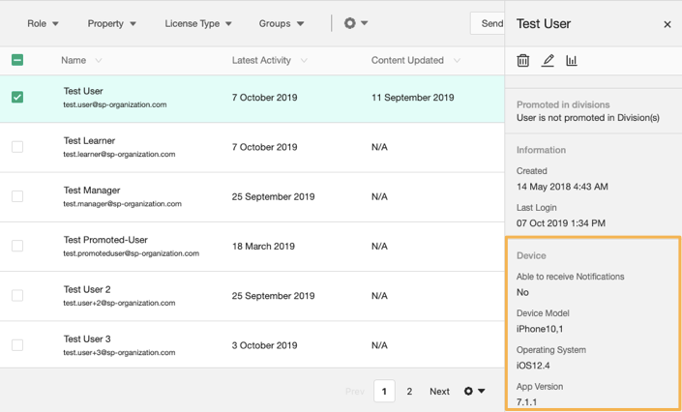The image size is (682, 412).
Task: Expand the License Type dropdown
Action: [x=198, y=23]
